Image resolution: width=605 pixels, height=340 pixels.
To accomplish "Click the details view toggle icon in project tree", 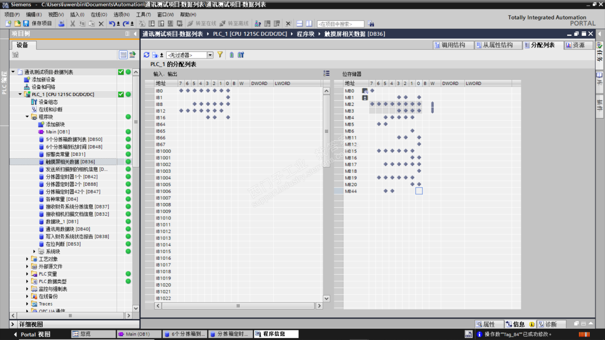I will 123,55.
